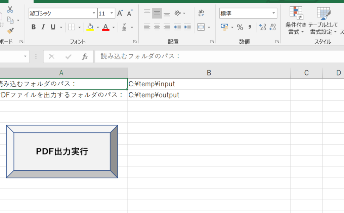Select the Format Painter brush icon
Viewport: 344px width, 213px height.
10,31
